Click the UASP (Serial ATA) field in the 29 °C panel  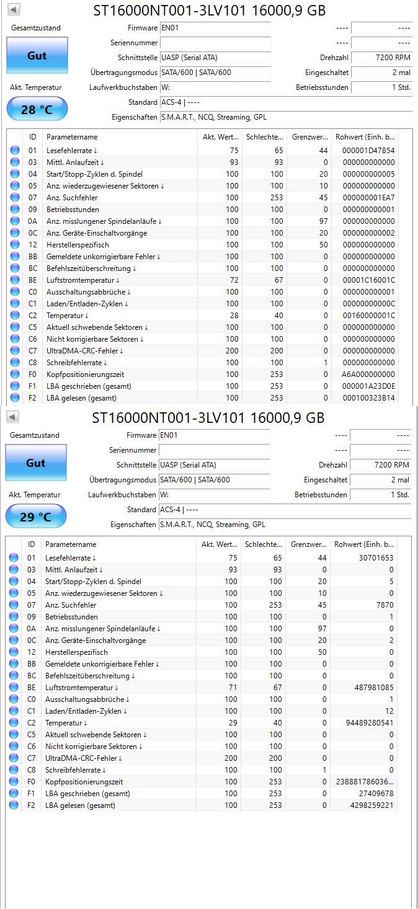point(214,465)
